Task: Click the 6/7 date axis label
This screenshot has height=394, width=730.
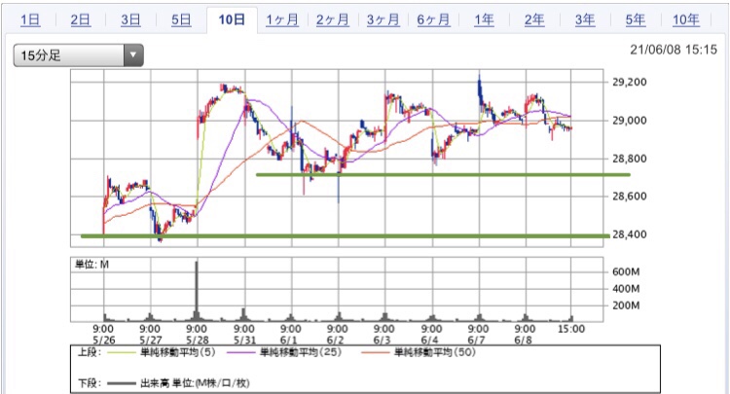Action: [476, 340]
